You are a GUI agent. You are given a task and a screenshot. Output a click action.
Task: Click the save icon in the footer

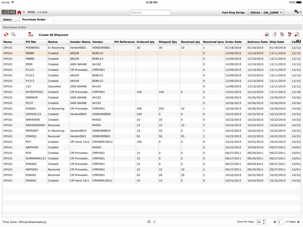click(x=149, y=221)
